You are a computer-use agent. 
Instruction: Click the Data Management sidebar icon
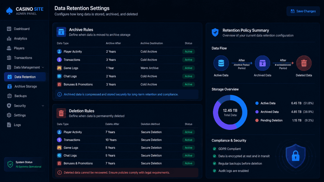point(9,67)
